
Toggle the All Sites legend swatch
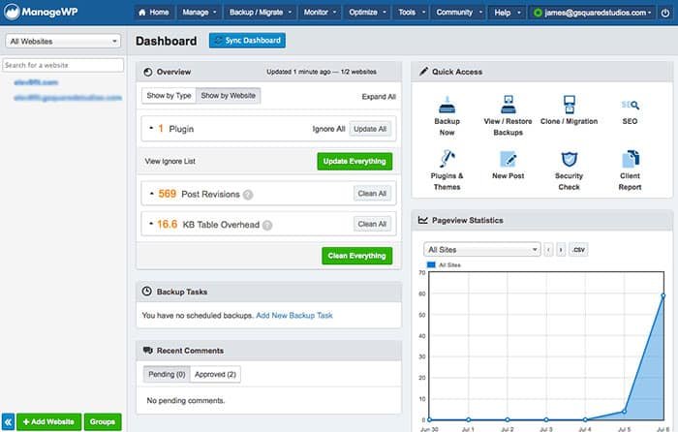(x=431, y=264)
